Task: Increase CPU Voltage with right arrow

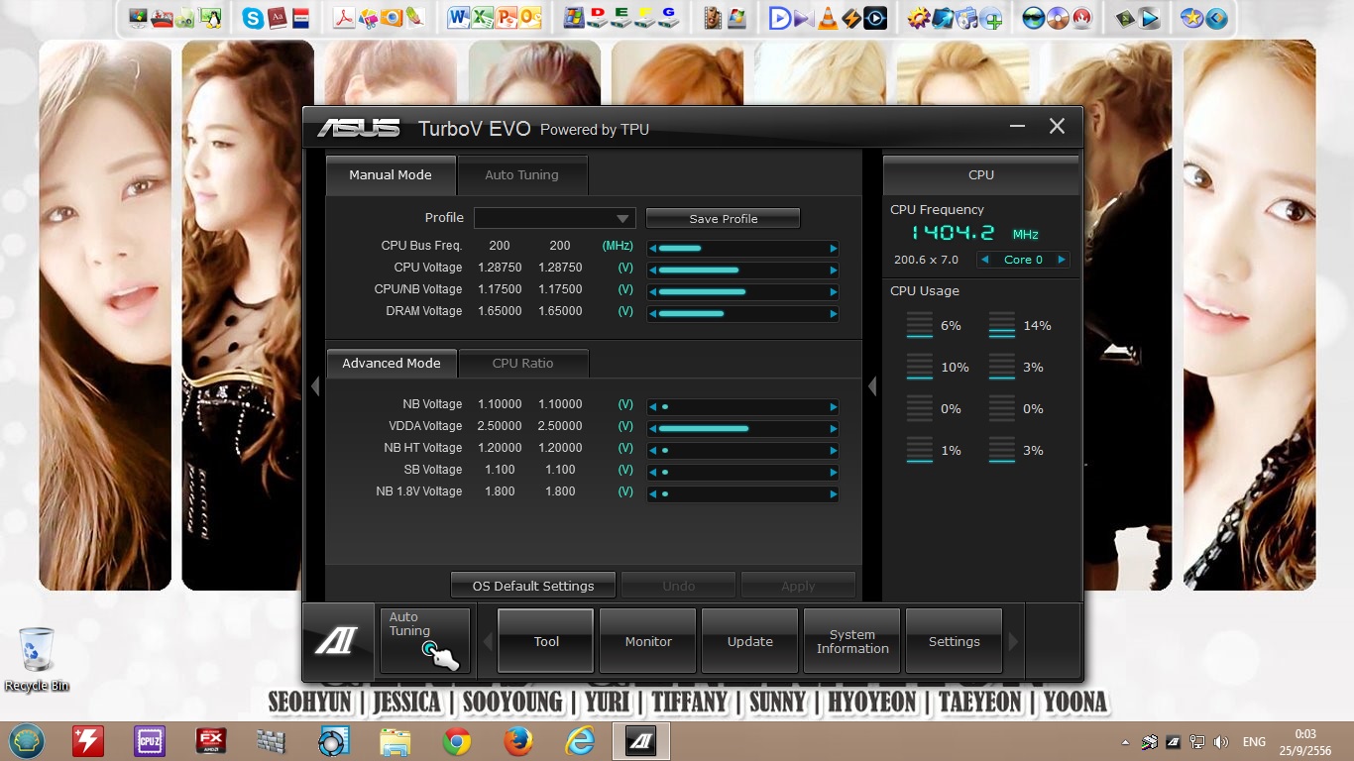Action: [x=834, y=270]
